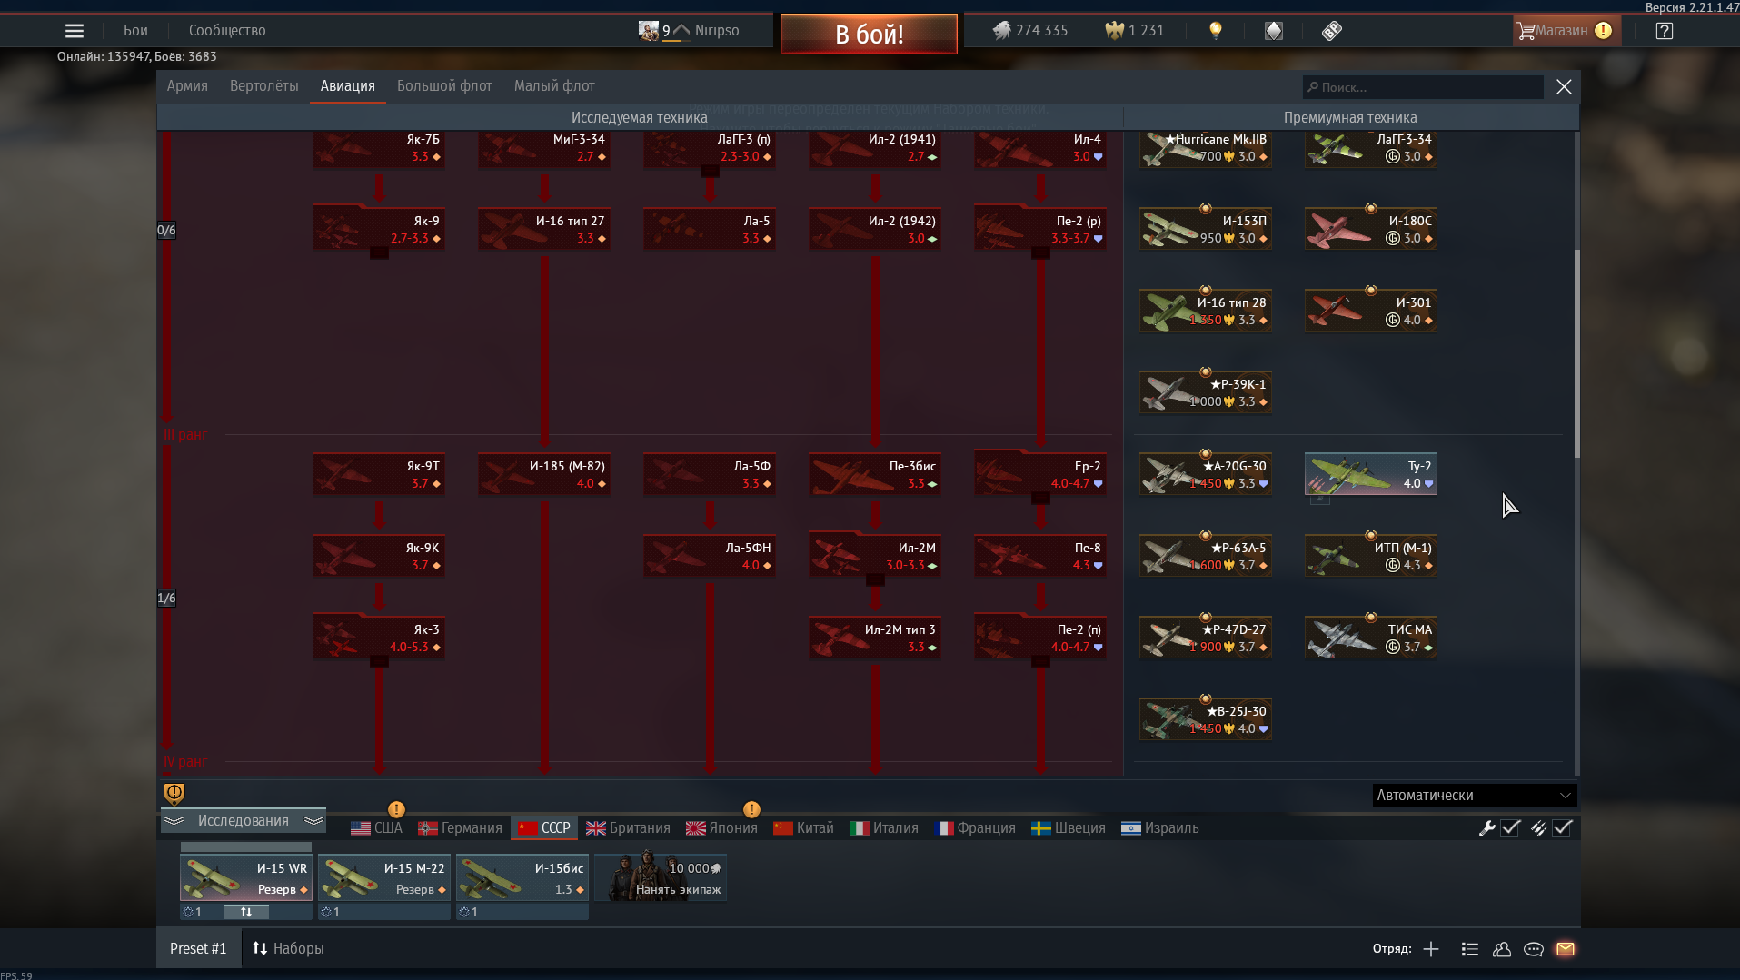1740x980 pixels.
Task: Switch to the Большой флот tab
Action: pos(444,86)
